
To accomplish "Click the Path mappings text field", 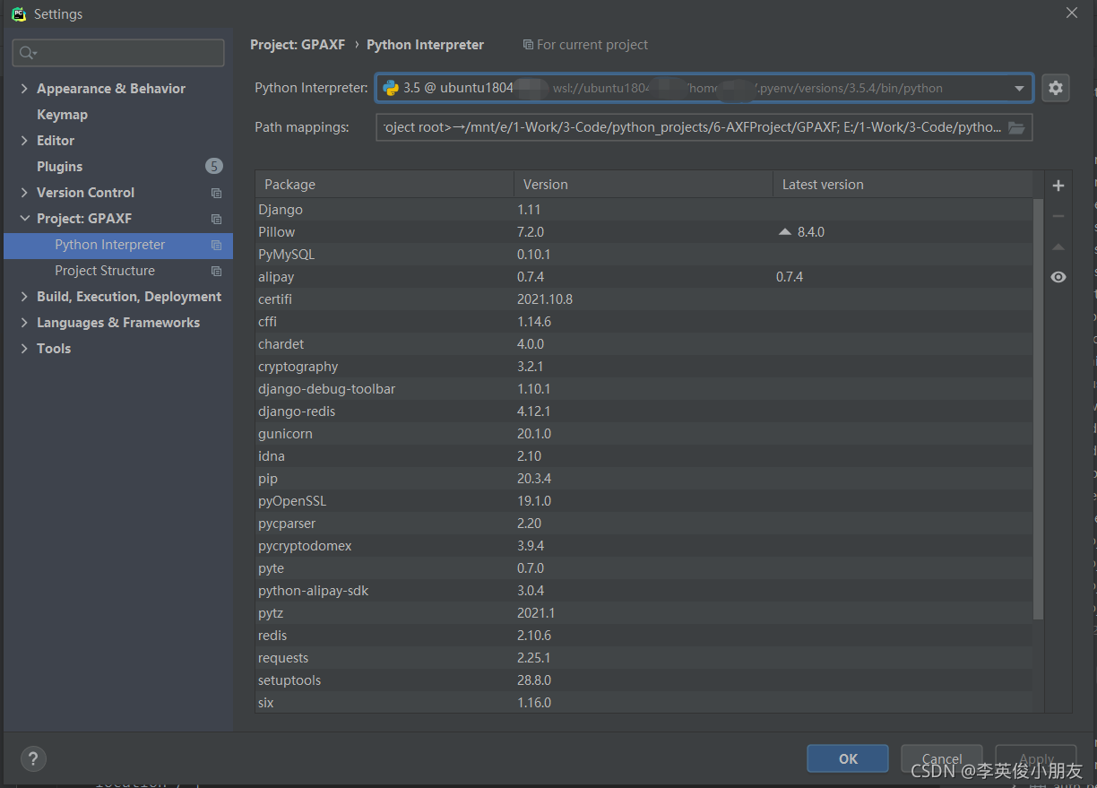I will 692,127.
